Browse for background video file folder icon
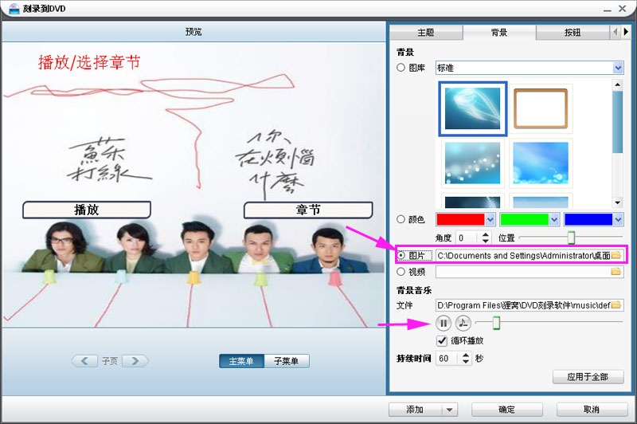The width and height of the screenshot is (637, 424). click(616, 272)
